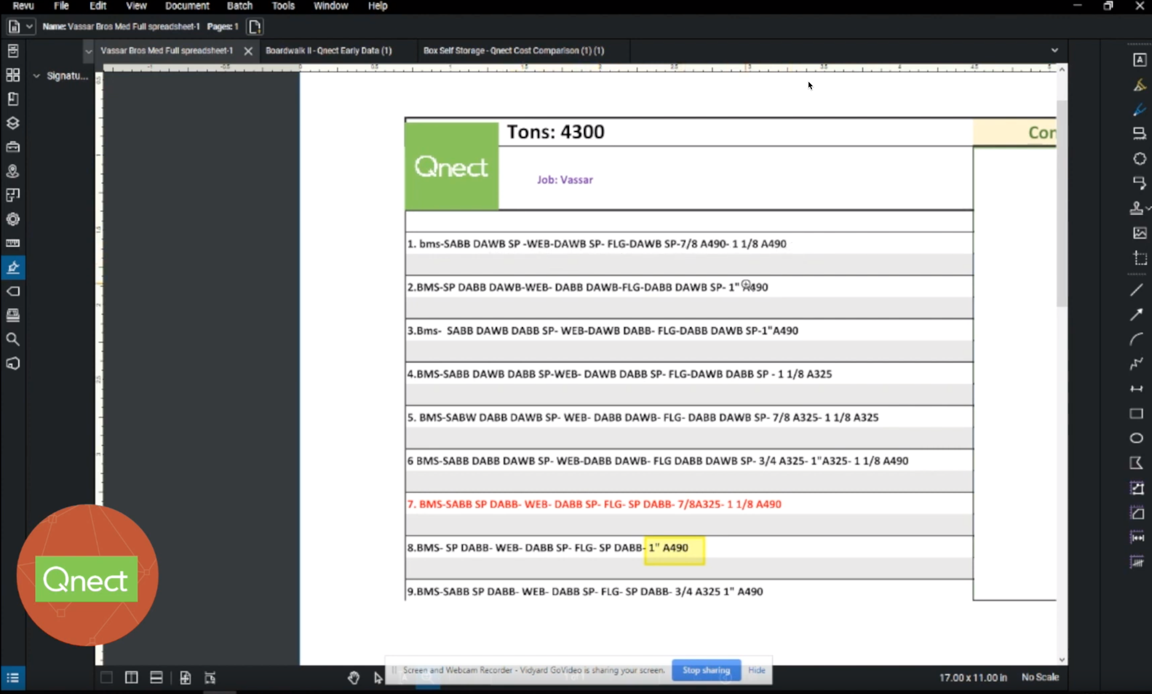Select the Highlight tool
Image resolution: width=1152 pixels, height=694 pixels.
(x=1140, y=84)
